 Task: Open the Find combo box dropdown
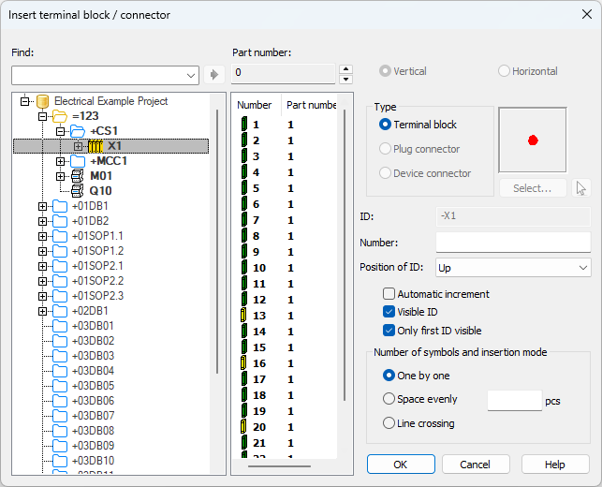coord(192,75)
